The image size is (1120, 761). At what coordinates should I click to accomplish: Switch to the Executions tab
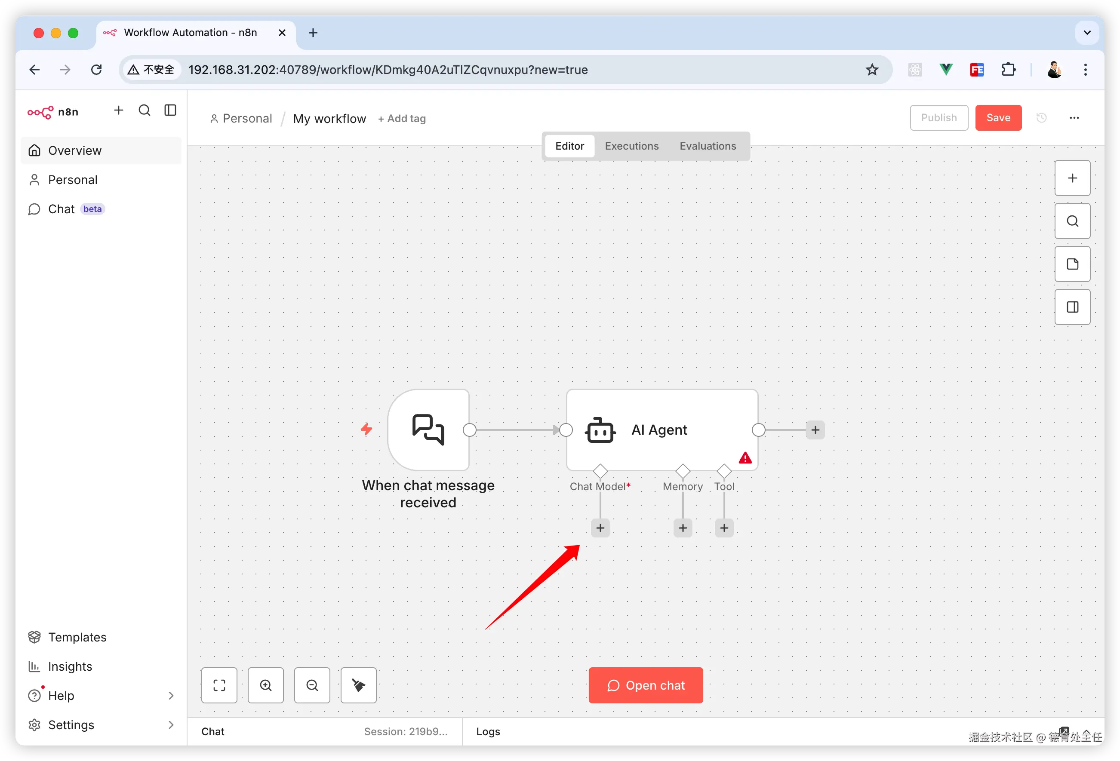click(x=631, y=146)
